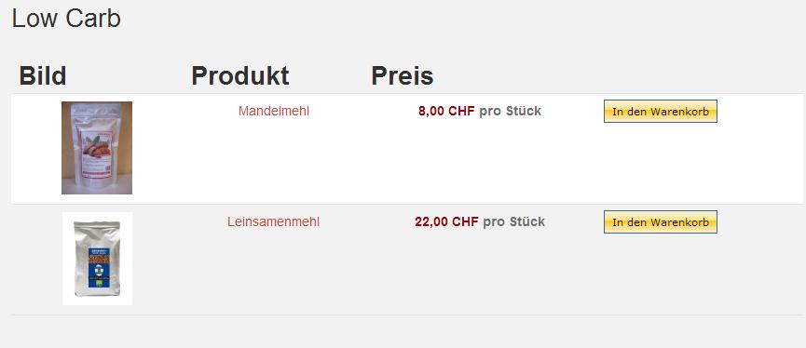Add Leinsamenmehl via In den Warenkorb
Image resolution: width=806 pixels, height=348 pixels.
[660, 221]
